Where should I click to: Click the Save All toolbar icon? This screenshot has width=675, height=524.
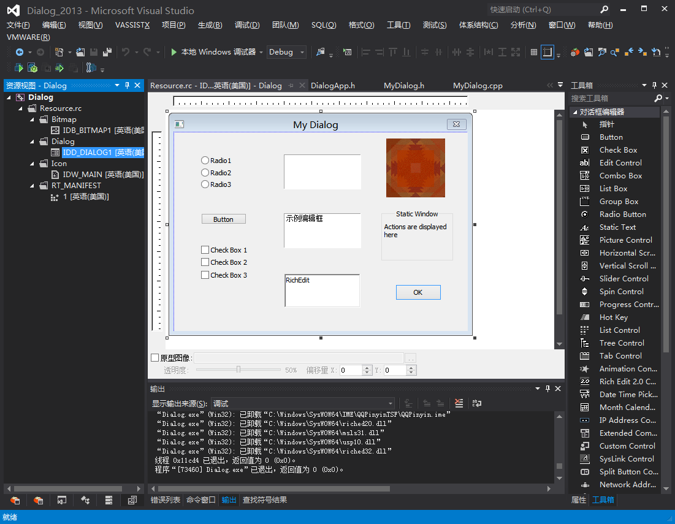click(107, 52)
